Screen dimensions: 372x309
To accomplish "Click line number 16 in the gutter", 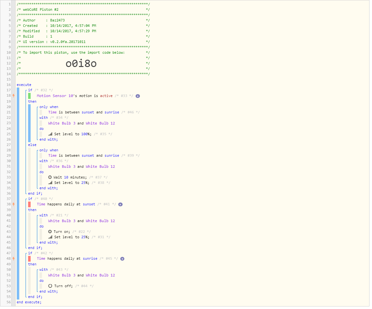I will (9, 85).
